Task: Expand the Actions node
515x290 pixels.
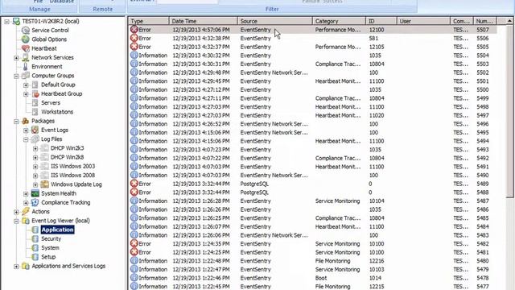Action: [x=16, y=212]
